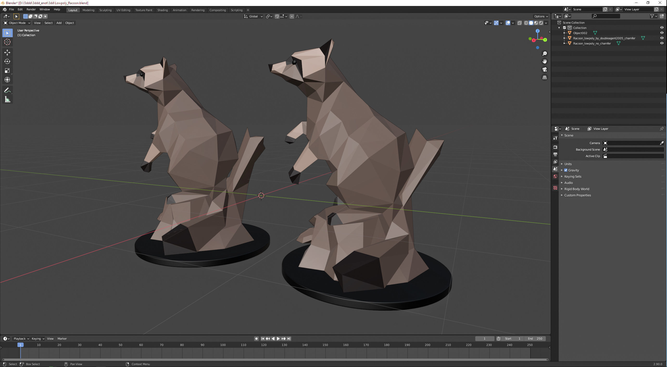Viewport: 667px width, 367px height.
Task: Expand the Audio panel
Action: [x=568, y=183]
